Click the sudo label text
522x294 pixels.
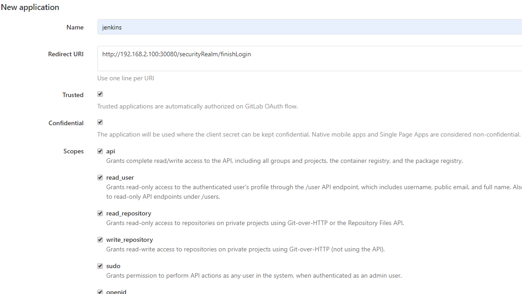tap(113, 266)
